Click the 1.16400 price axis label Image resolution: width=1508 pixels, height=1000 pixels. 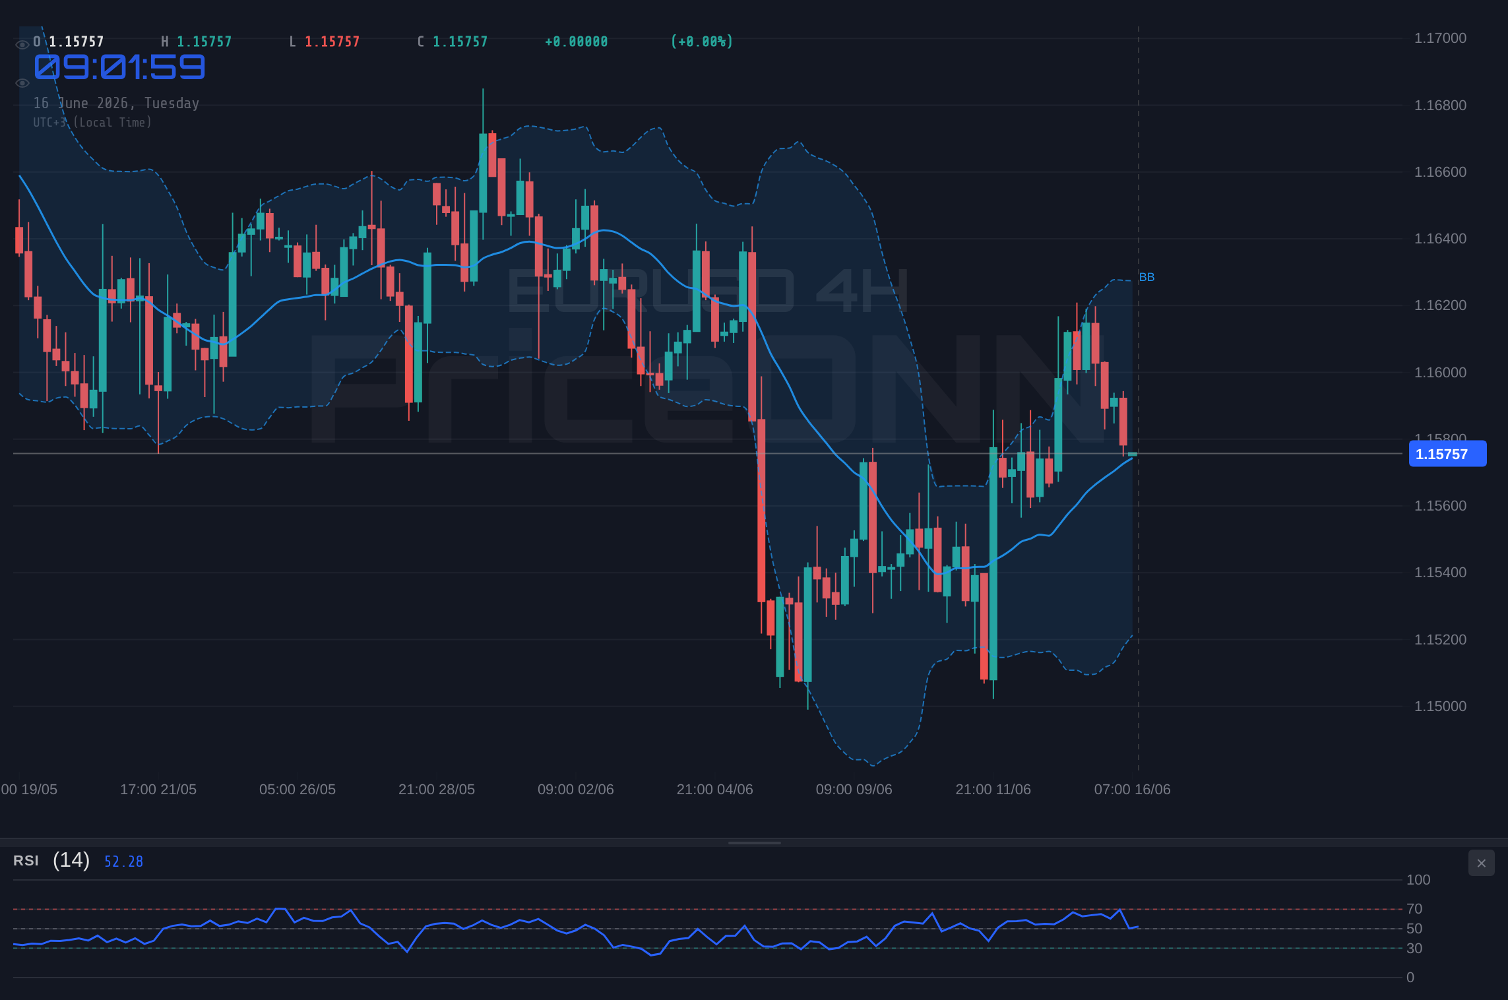click(x=1440, y=239)
